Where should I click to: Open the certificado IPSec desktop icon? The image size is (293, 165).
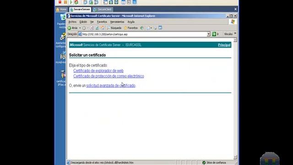click(62, 78)
